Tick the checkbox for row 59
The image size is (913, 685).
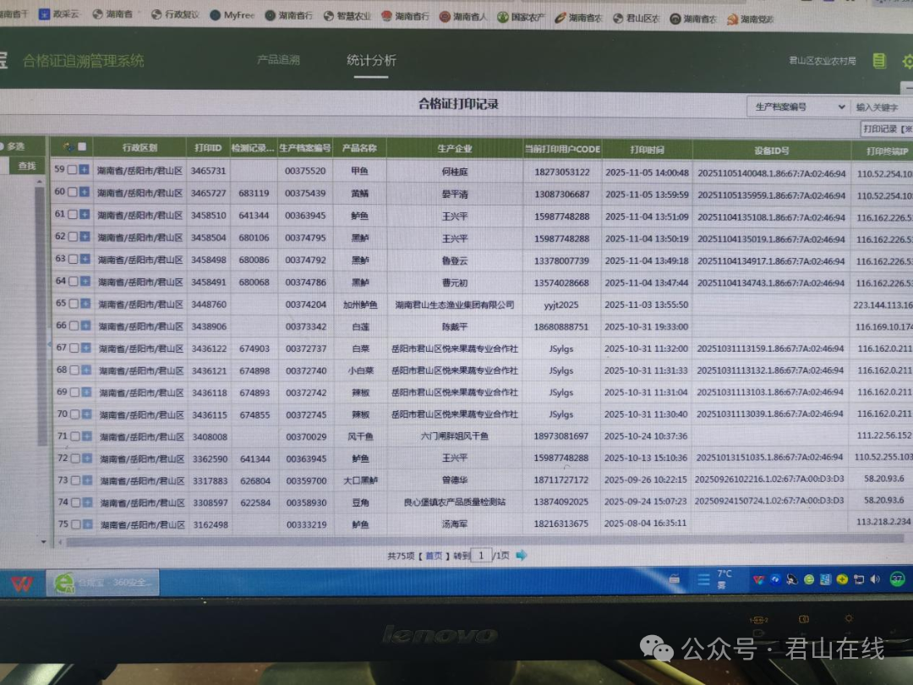[x=73, y=170]
